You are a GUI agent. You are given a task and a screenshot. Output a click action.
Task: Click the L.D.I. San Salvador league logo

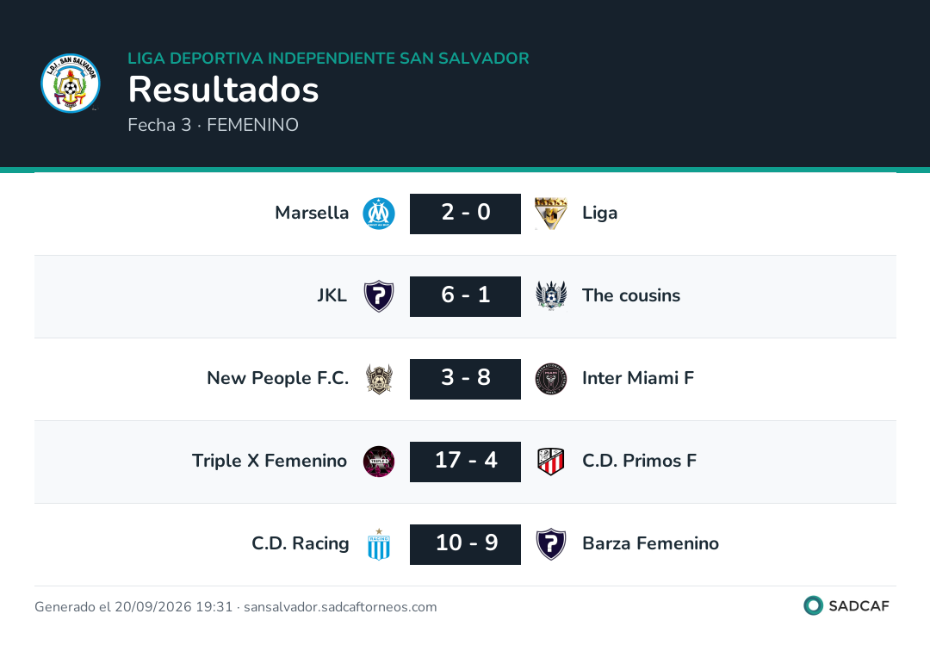(71, 83)
